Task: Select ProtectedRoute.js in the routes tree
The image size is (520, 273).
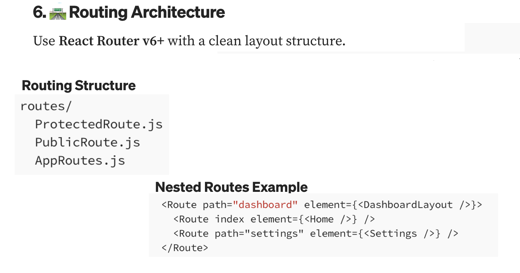Action: pyautogui.click(x=99, y=124)
